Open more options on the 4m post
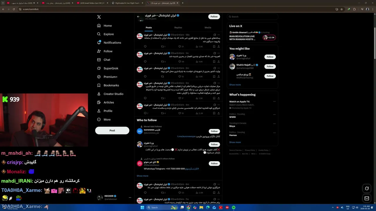 (x=219, y=105)
